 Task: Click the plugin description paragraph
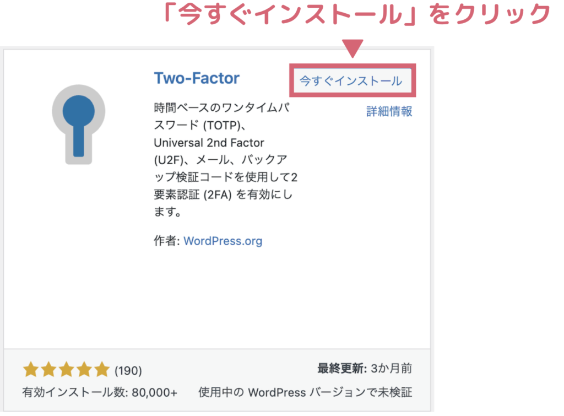pyautogui.click(x=225, y=160)
